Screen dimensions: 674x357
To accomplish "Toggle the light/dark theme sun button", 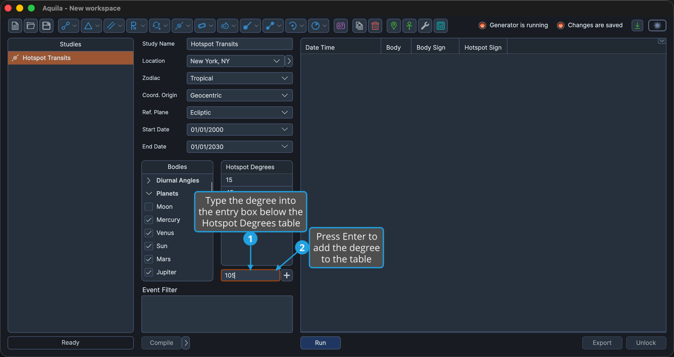I will tap(657, 26).
